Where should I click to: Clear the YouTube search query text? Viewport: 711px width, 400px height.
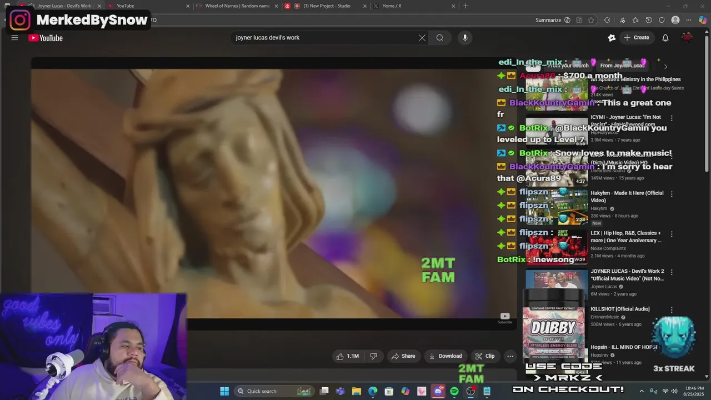coord(422,38)
